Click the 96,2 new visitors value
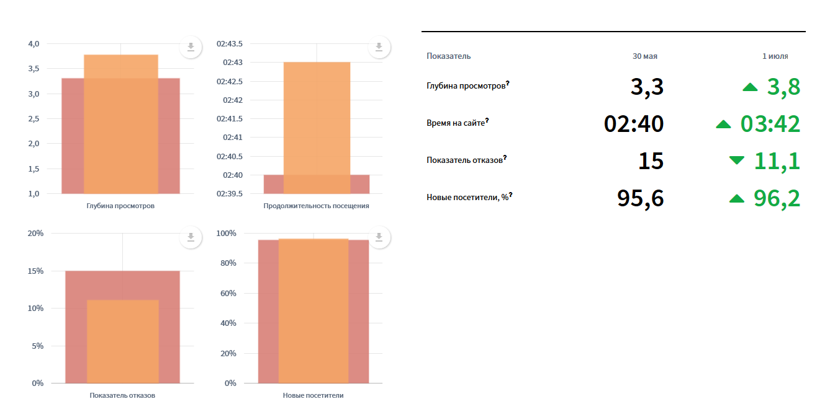830x412 pixels. tap(777, 198)
